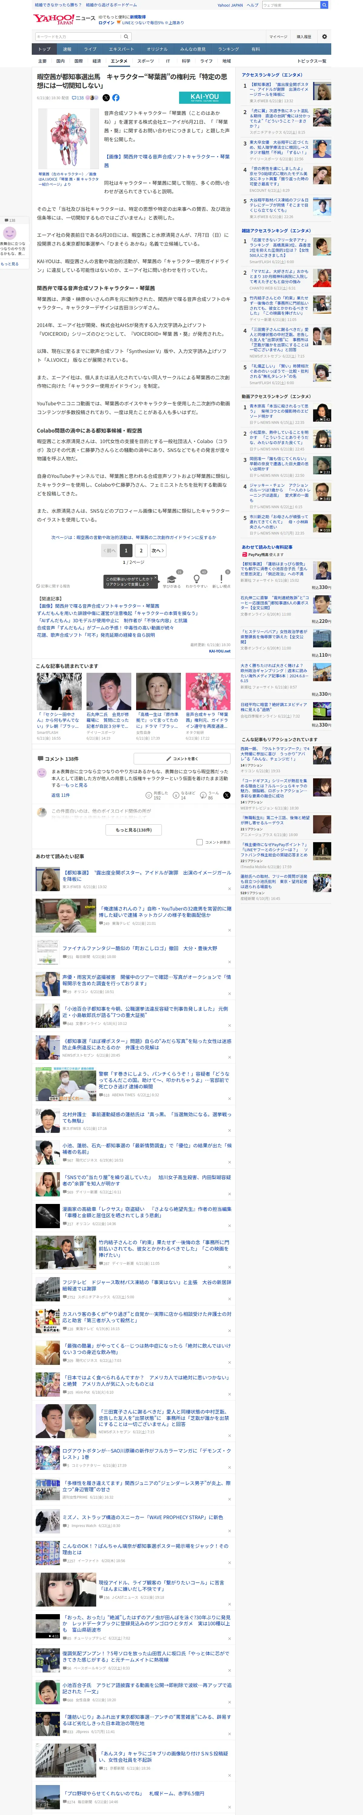This screenshot has width=363, height=1815.
Task: Click the commenter's purple avatar icon
Action: tap(41, 773)
